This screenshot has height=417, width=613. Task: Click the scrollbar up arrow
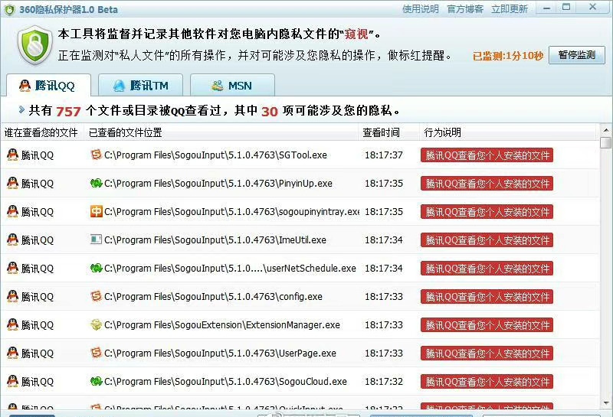(605, 129)
